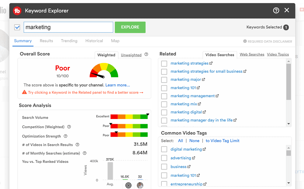This screenshot has width=304, height=189.
Task: Open external link icon for digital marketing tag
Action: 204,149
